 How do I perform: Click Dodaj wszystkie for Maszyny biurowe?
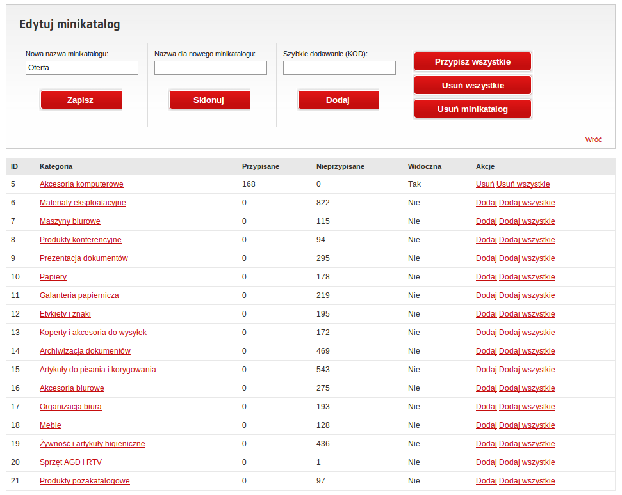(x=527, y=221)
